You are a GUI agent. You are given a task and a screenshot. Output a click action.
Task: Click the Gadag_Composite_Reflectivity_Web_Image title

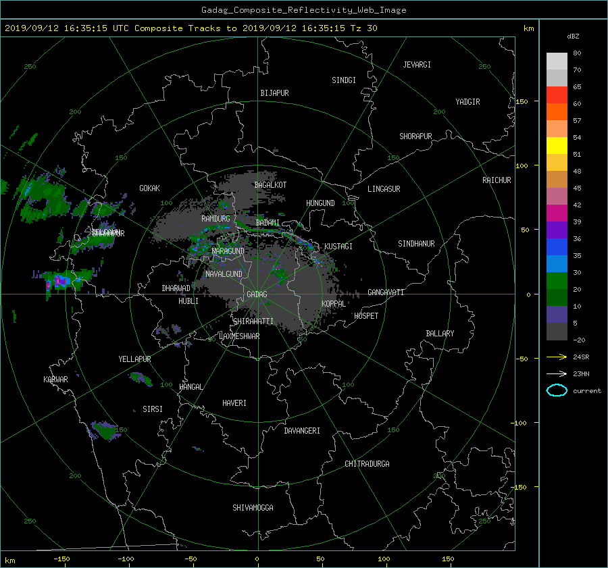pos(303,10)
